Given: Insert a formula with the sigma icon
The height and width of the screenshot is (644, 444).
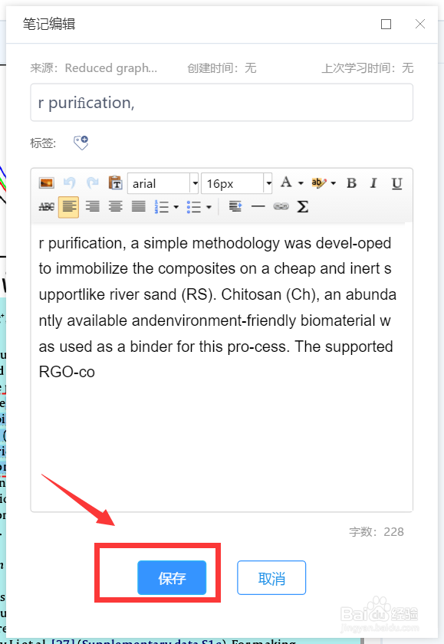Looking at the screenshot, I should point(303,206).
